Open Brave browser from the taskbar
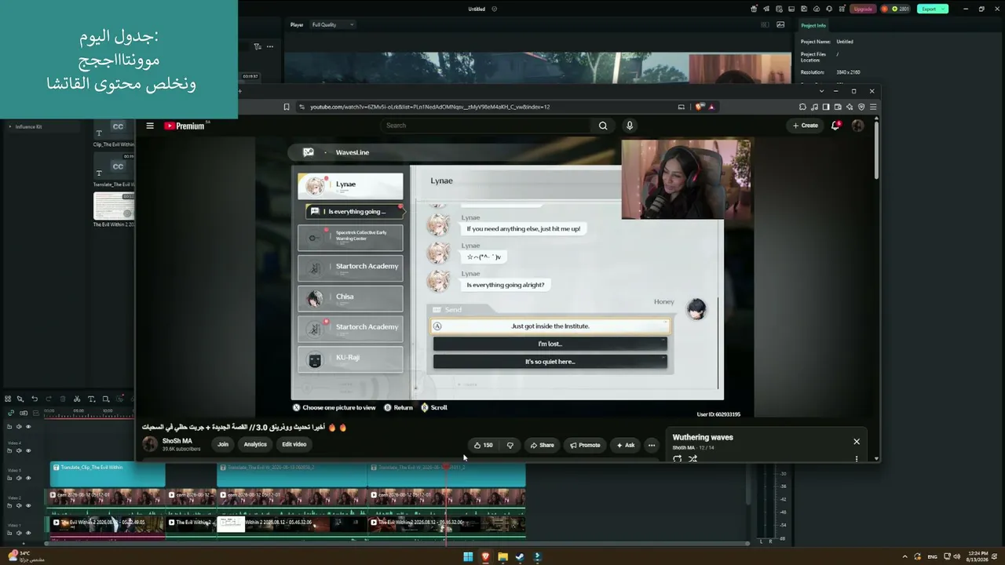Screen dimensions: 1005x565 485,557
